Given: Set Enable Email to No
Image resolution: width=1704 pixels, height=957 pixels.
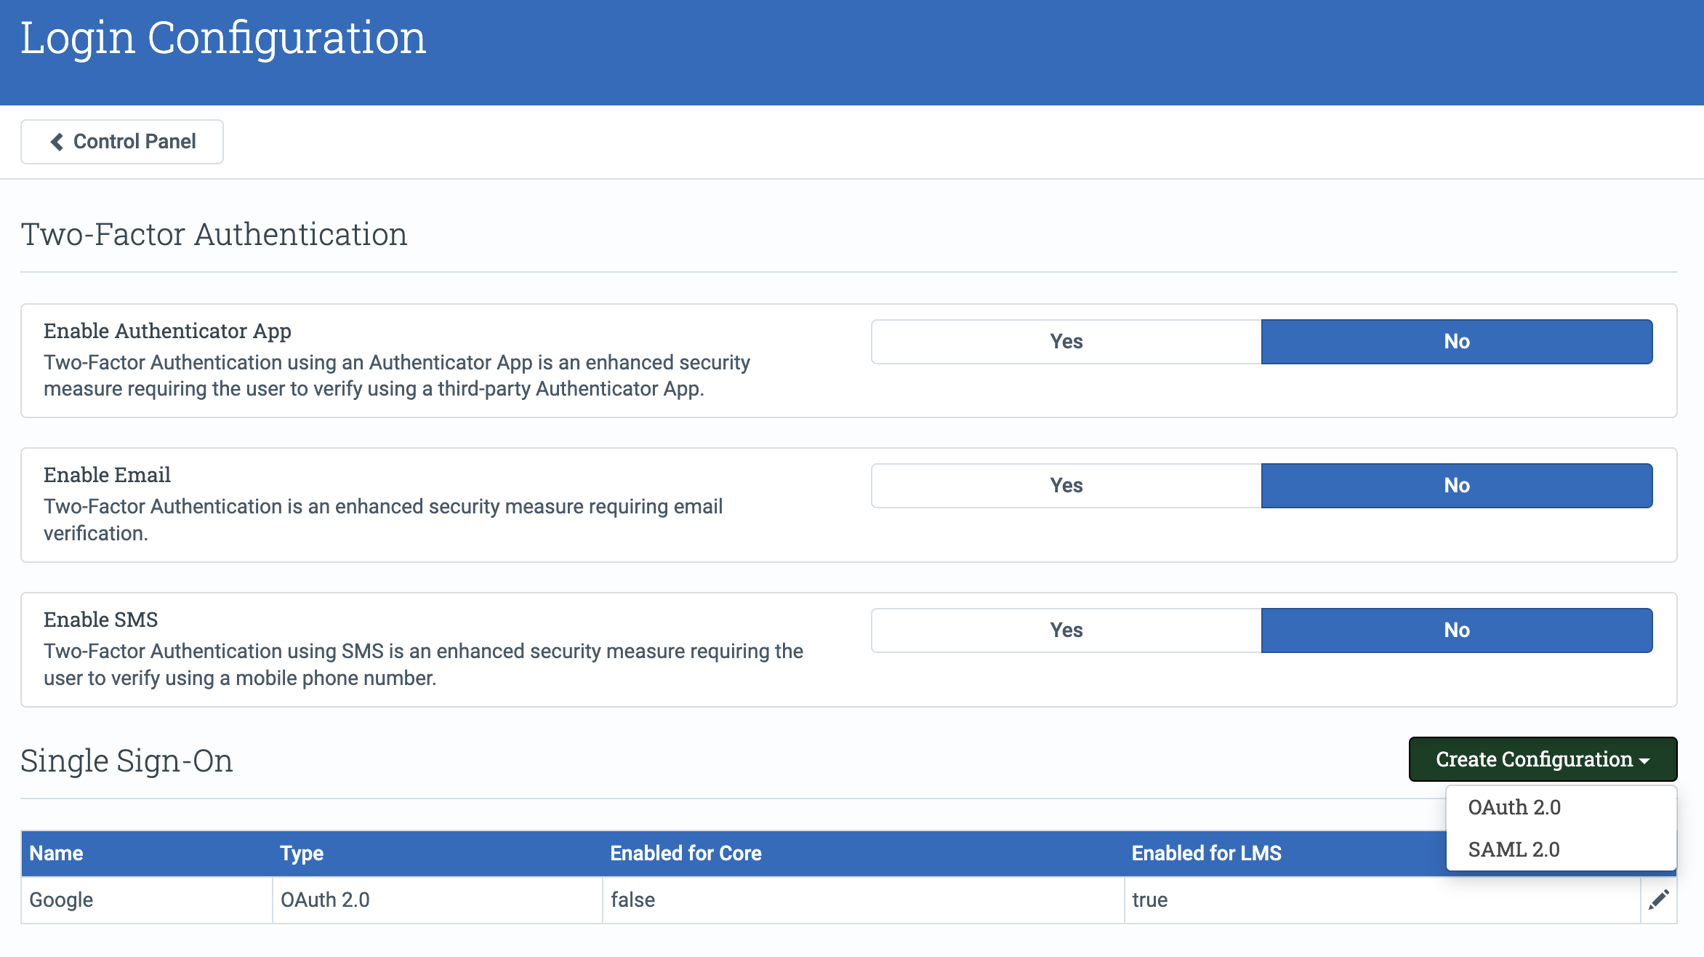Looking at the screenshot, I should (1456, 485).
